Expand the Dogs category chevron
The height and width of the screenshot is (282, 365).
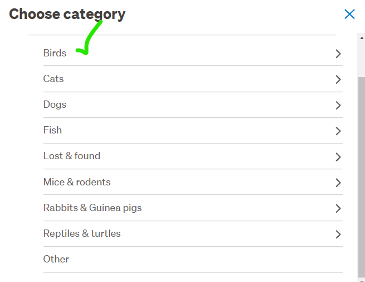point(338,105)
